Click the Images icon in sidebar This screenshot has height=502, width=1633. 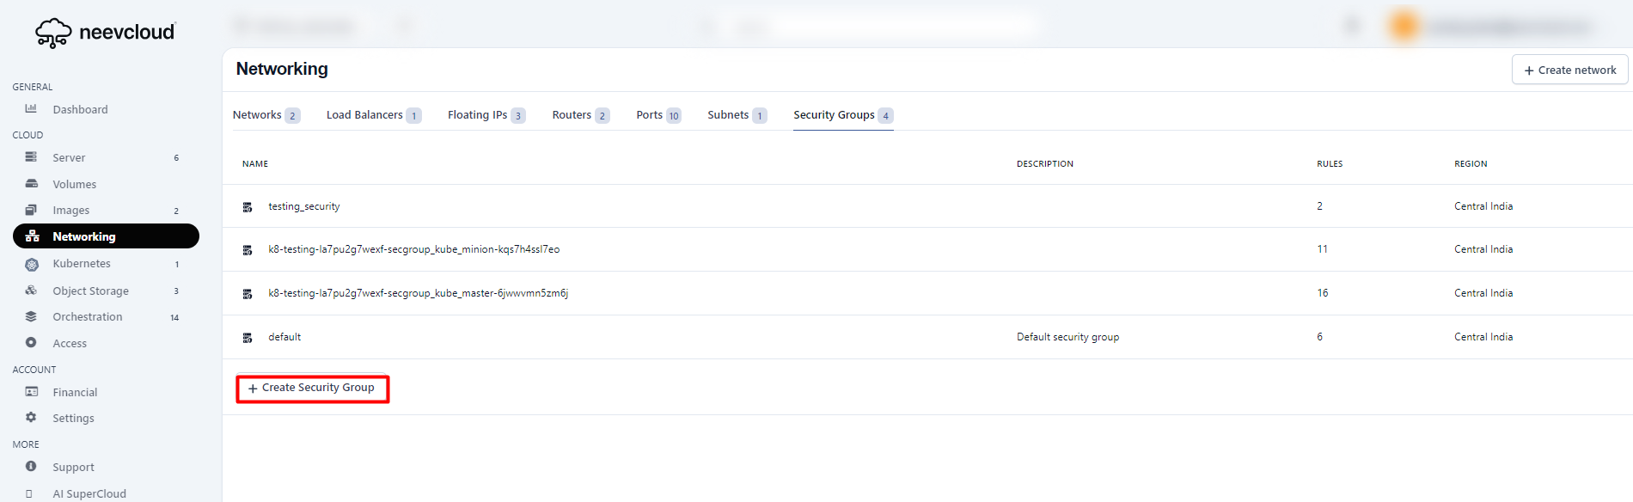click(31, 211)
